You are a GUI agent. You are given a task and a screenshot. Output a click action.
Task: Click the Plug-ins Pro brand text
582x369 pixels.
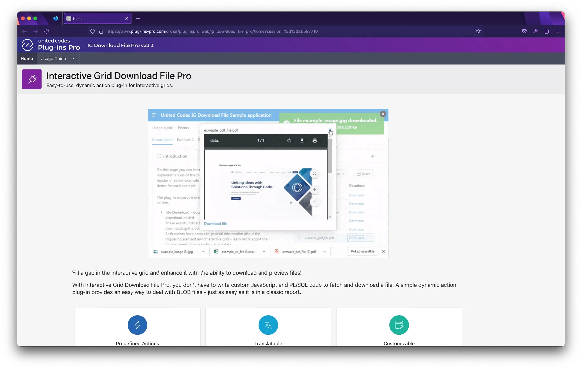point(59,47)
